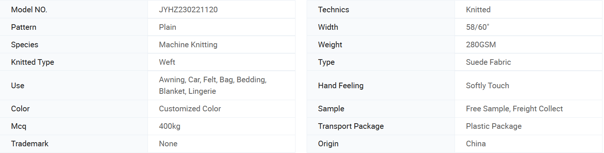Select the Width value 58/60"
This screenshot has height=153, width=604.
pos(477,27)
